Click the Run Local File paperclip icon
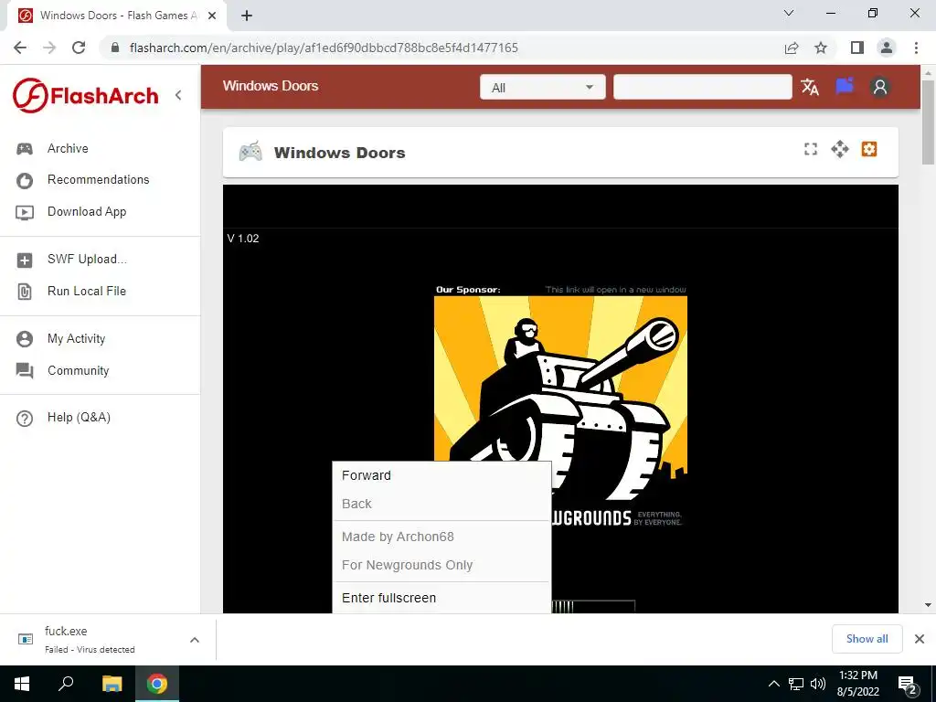Viewport: 936px width, 702px height. (25, 292)
